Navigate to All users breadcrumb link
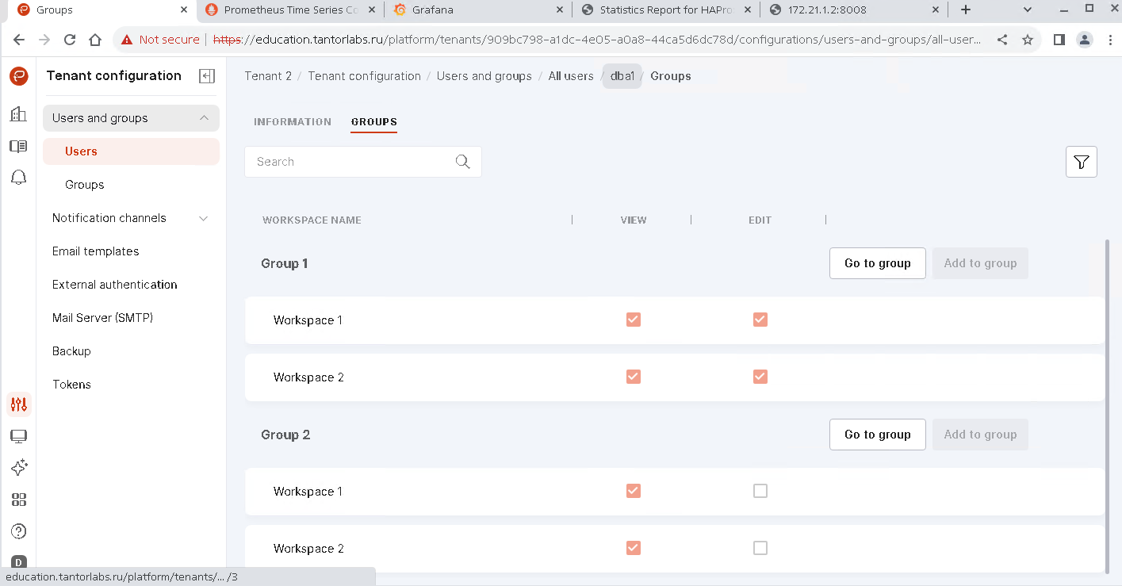The height and width of the screenshot is (586, 1122). (x=571, y=76)
